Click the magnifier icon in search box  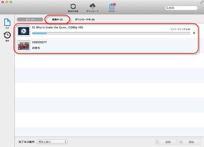pyautogui.click(x=167, y=8)
